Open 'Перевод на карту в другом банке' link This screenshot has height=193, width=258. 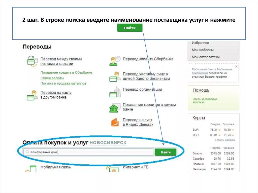point(56,95)
